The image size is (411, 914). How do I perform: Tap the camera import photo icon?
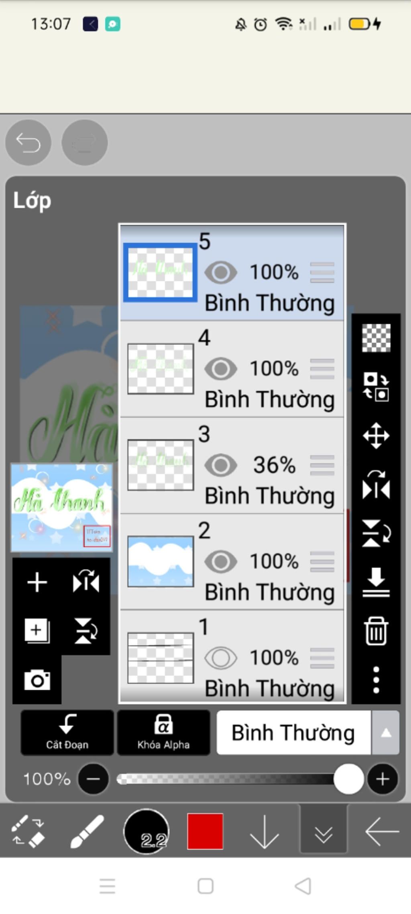pyautogui.click(x=37, y=680)
